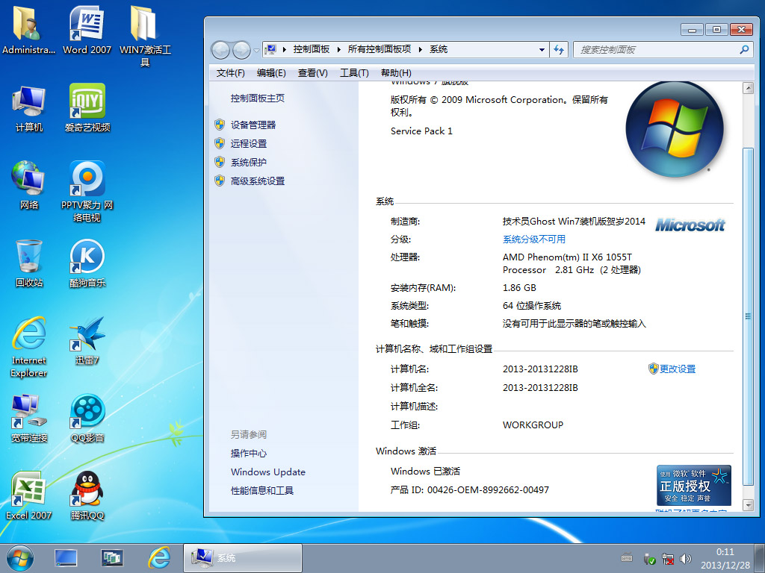This screenshot has width=765, height=573.
Task: Open 帮助(H) menu
Action: click(x=396, y=73)
